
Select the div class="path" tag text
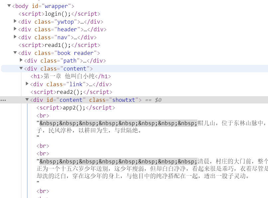65,61
